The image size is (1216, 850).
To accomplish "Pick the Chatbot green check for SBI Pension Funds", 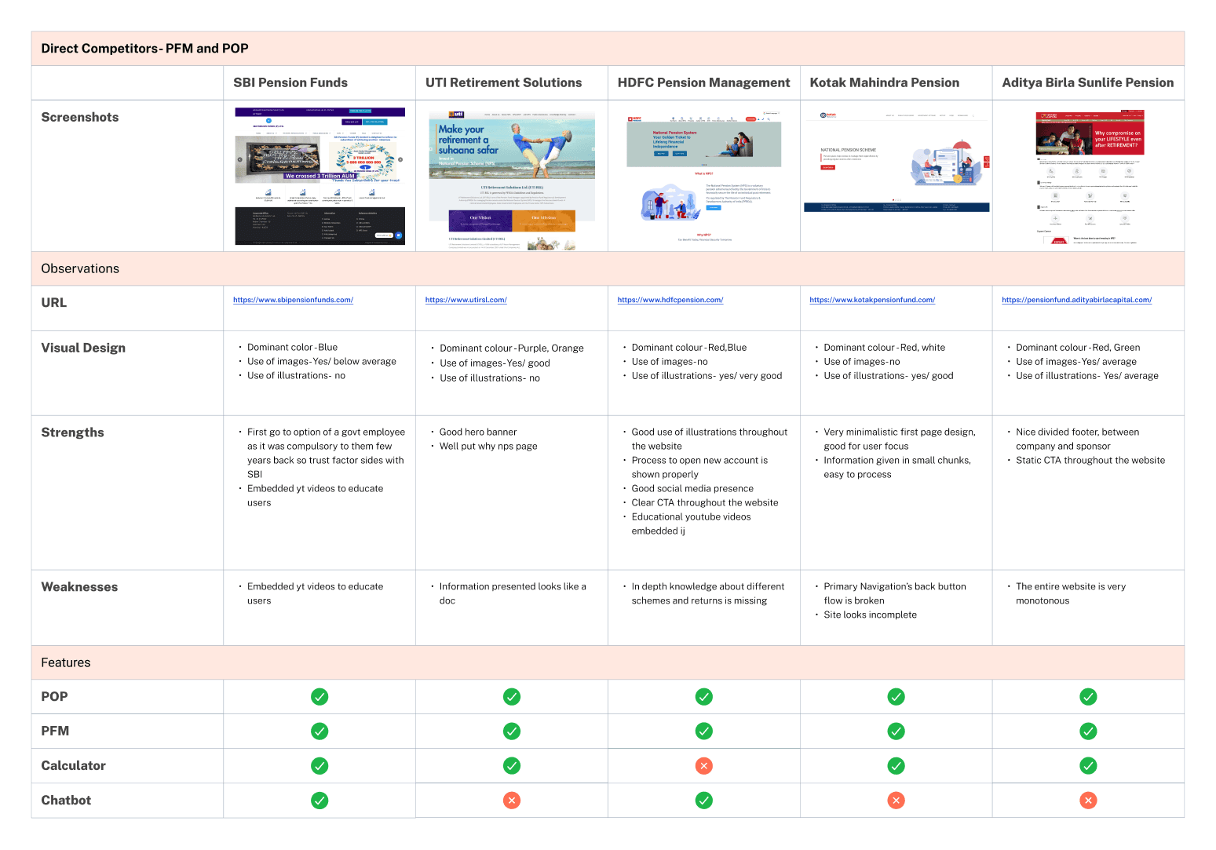I will point(320,801).
